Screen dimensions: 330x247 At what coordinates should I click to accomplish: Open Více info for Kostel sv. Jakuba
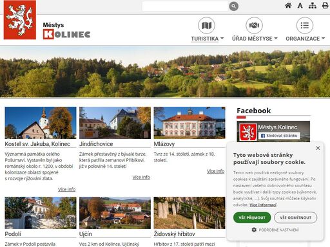[x=66, y=189]
